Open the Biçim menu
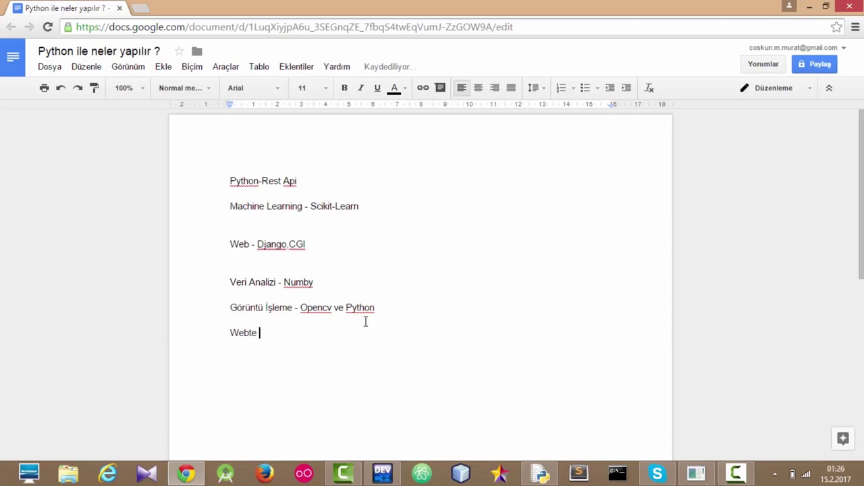 click(x=192, y=67)
